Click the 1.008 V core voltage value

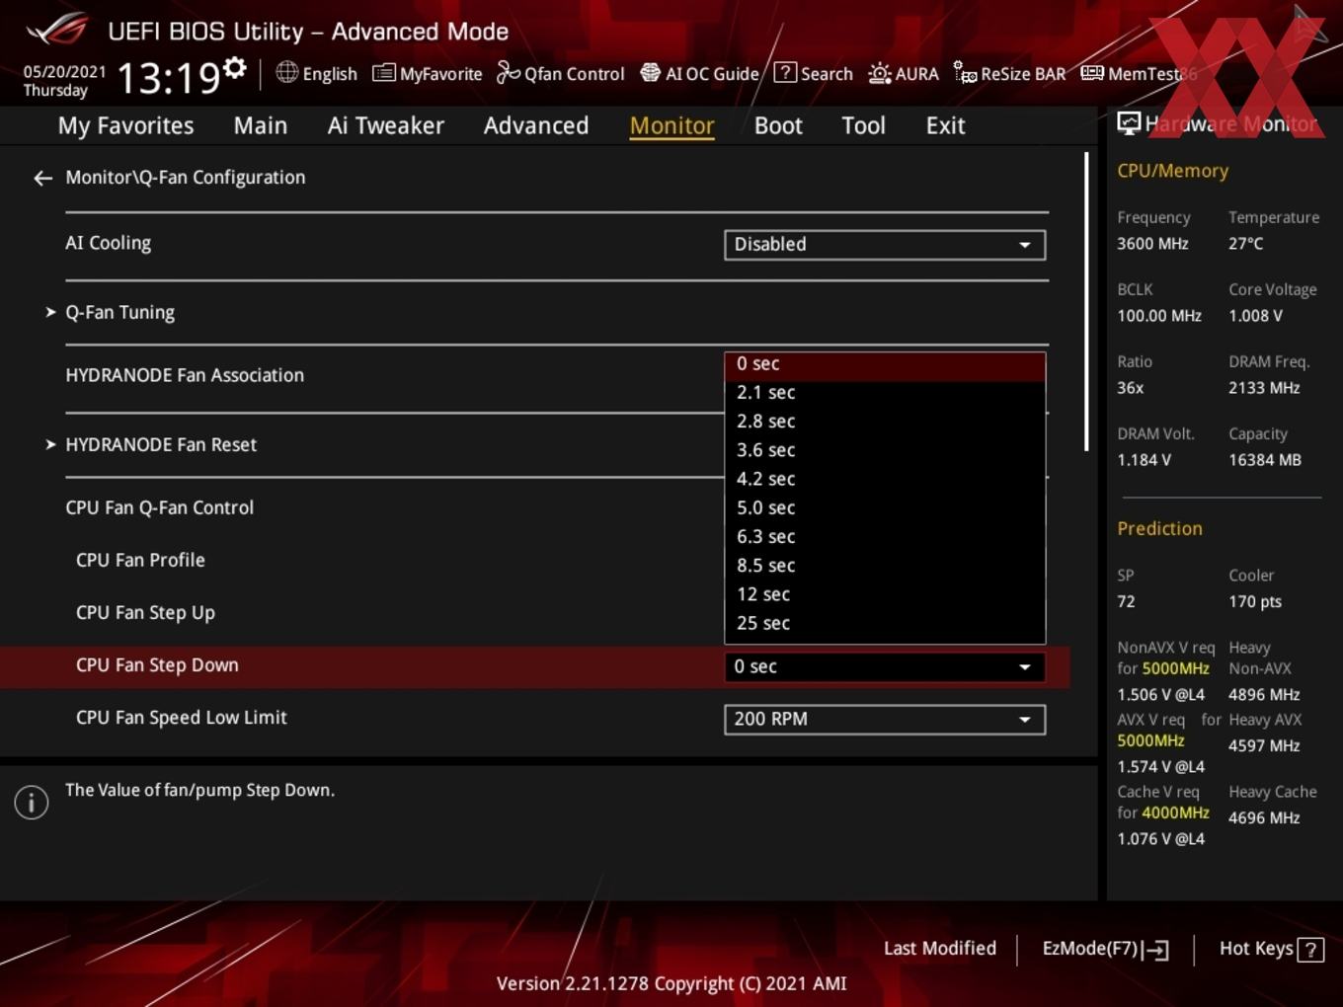(x=1255, y=316)
